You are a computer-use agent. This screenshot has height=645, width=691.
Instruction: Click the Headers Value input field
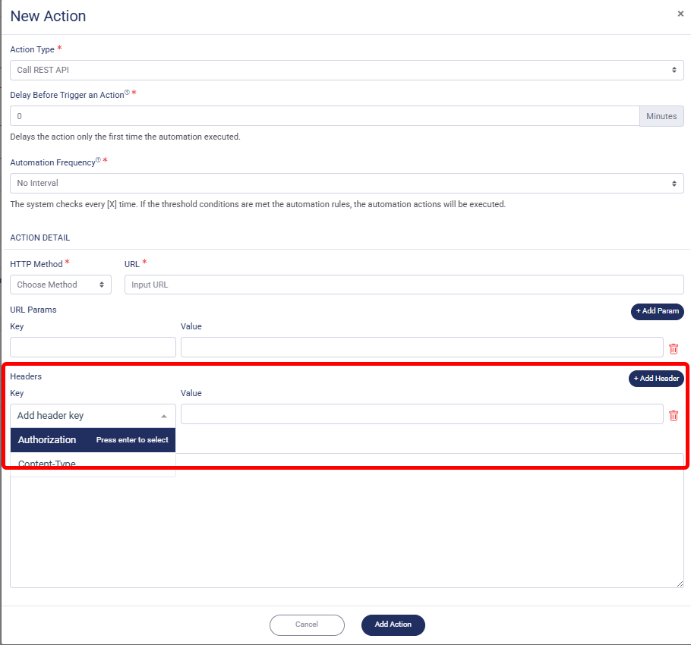tap(421, 414)
